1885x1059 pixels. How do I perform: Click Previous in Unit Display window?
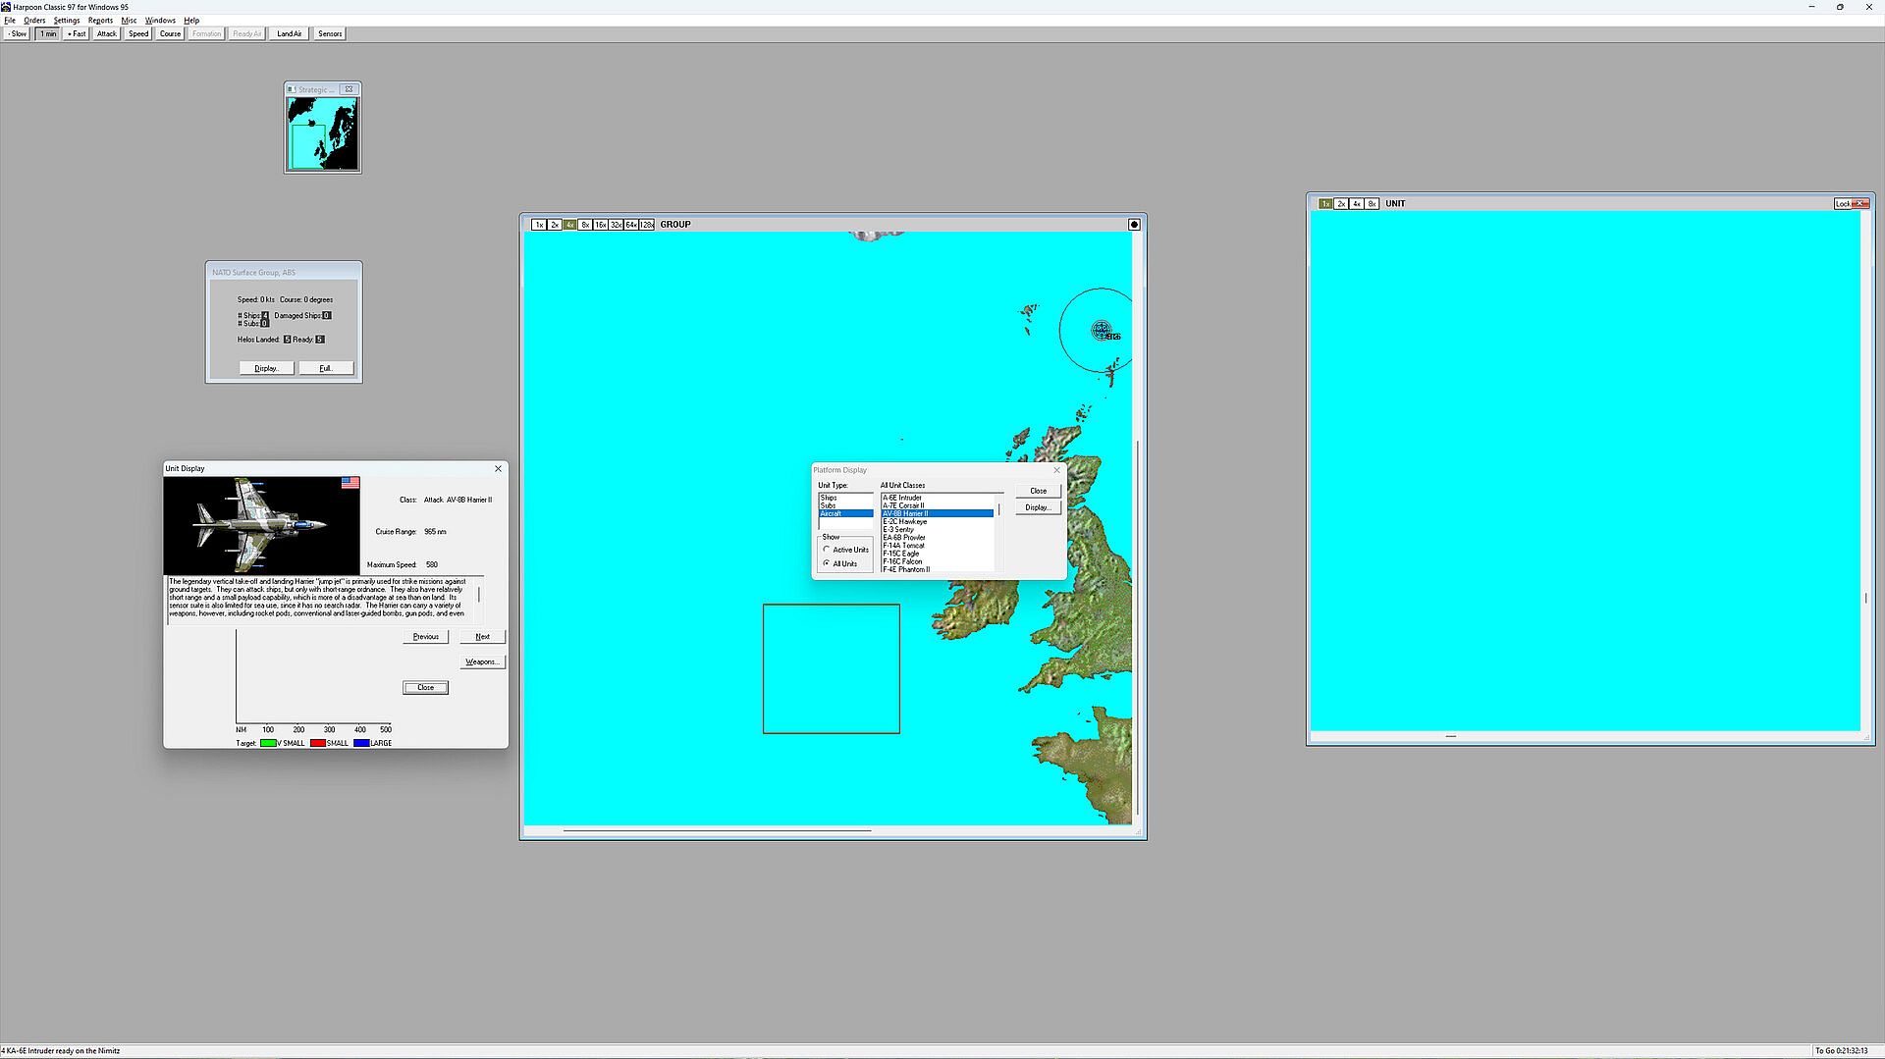pyautogui.click(x=426, y=637)
